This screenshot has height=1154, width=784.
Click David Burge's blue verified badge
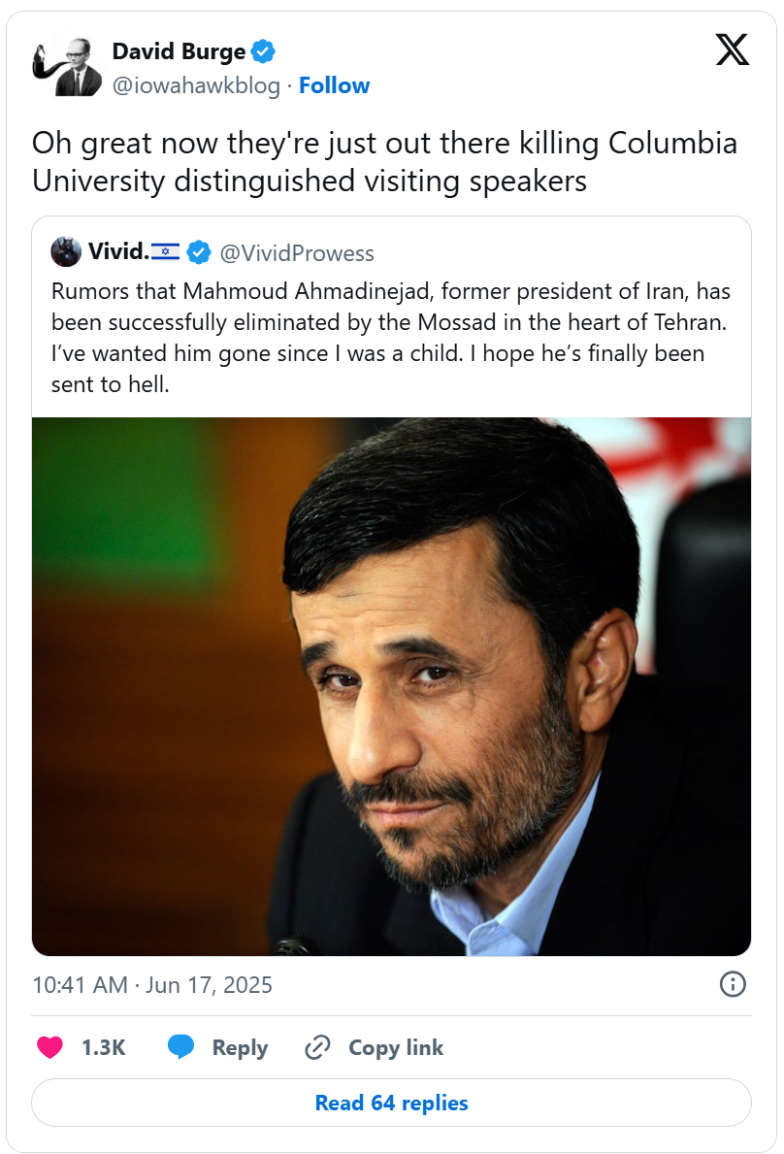click(x=263, y=50)
